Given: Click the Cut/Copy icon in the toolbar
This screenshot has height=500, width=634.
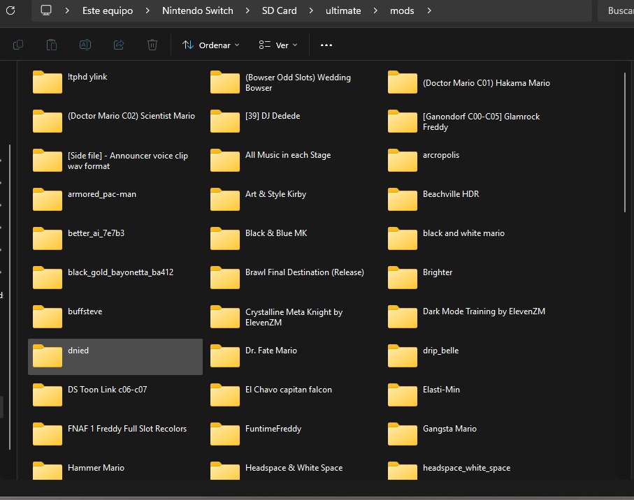Looking at the screenshot, I should (x=18, y=45).
